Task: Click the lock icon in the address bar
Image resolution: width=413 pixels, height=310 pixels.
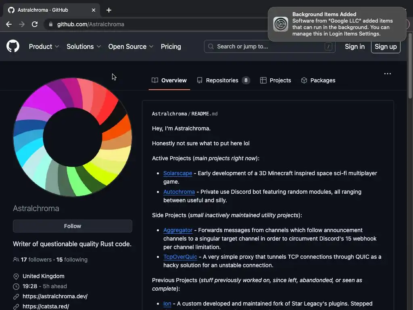Action: tap(50, 24)
